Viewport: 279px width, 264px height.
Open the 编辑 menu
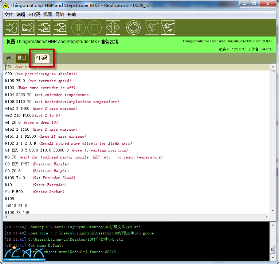pos(21,15)
